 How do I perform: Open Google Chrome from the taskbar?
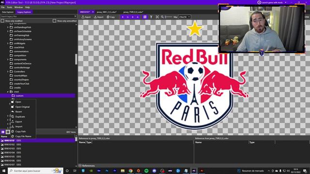click(130, 171)
